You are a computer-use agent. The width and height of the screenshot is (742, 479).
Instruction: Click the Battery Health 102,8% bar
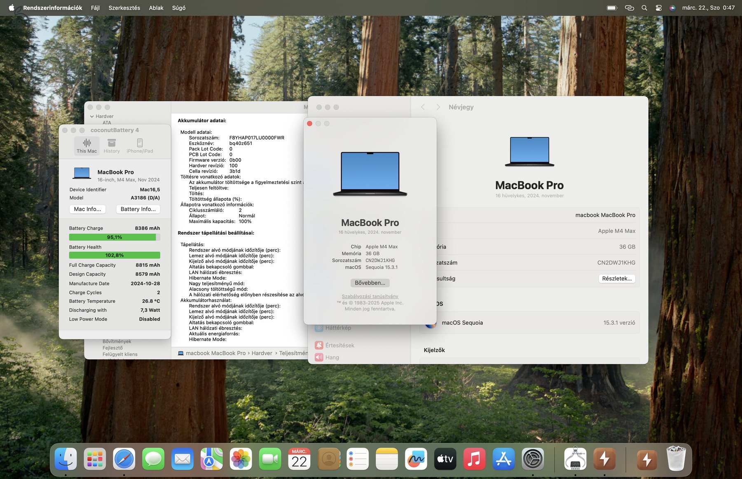115,255
